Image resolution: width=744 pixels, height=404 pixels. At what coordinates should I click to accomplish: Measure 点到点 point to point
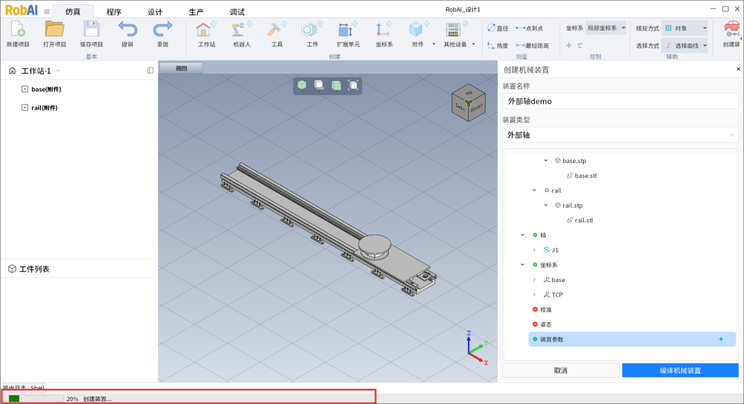(529, 28)
